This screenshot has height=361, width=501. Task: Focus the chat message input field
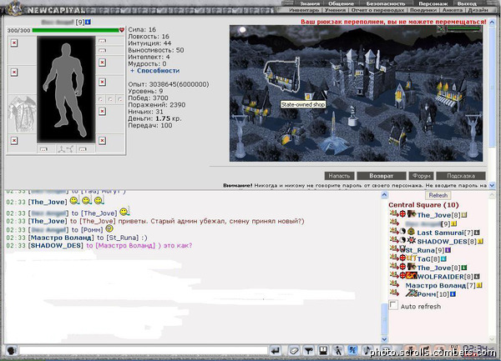pos(144,351)
